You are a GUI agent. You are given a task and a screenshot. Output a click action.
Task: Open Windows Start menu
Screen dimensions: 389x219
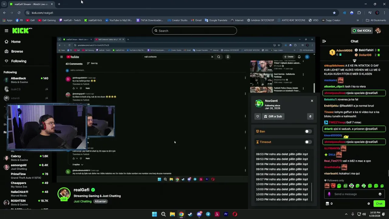154,214
